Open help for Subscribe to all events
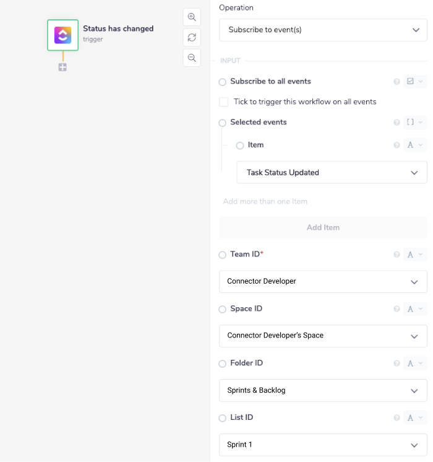This screenshot has height=462, width=433. [x=397, y=82]
